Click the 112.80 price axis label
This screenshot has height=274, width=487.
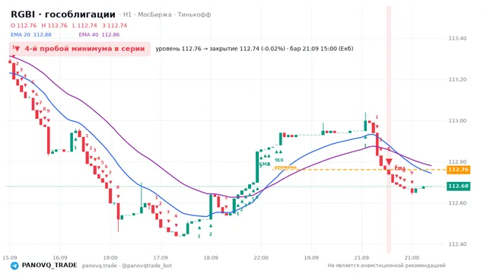457,162
